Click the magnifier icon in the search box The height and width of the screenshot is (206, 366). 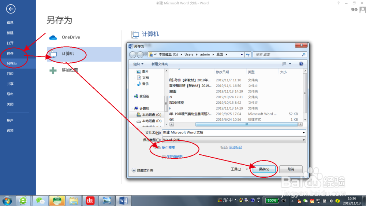(303, 55)
